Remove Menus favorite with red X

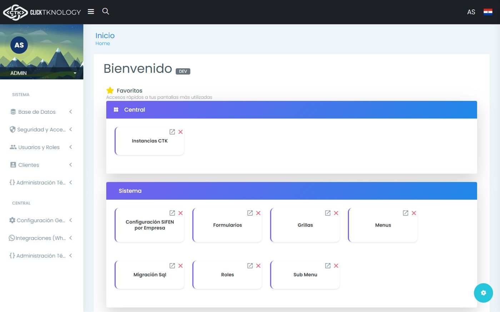coord(414,213)
